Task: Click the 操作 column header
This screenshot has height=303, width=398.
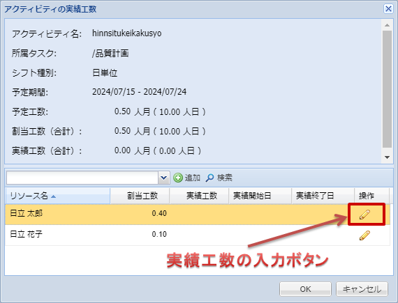Action: [372, 196]
